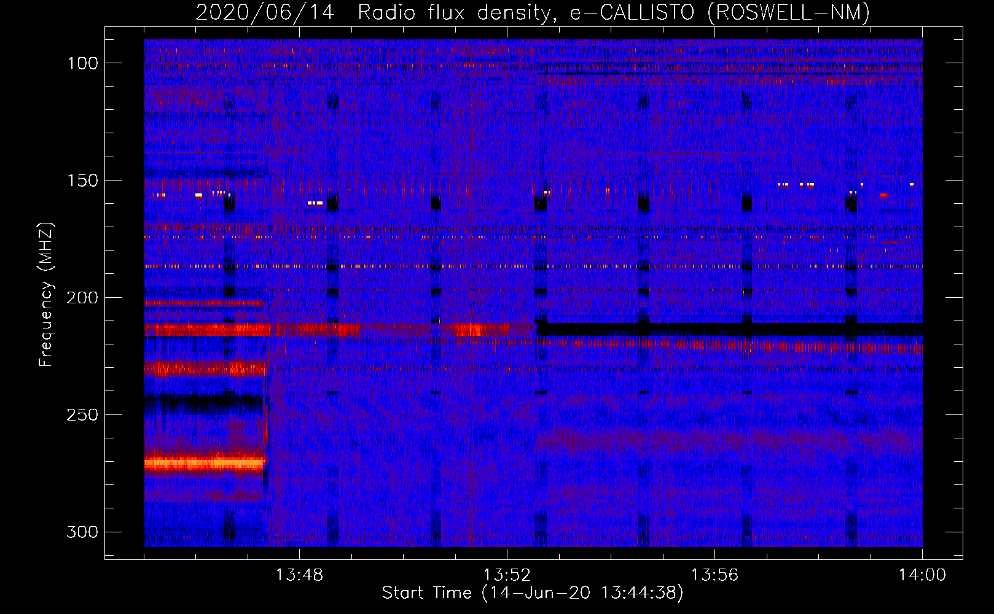Click the 'Frequency (MHZ)' y-axis label

[x=46, y=294]
